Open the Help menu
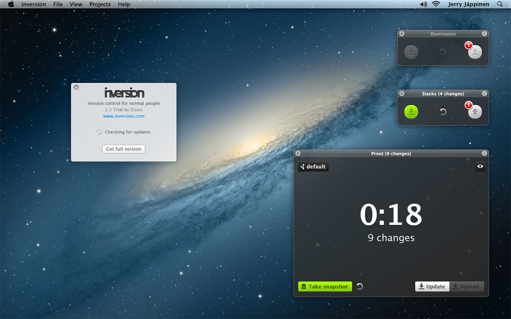 tap(124, 4)
